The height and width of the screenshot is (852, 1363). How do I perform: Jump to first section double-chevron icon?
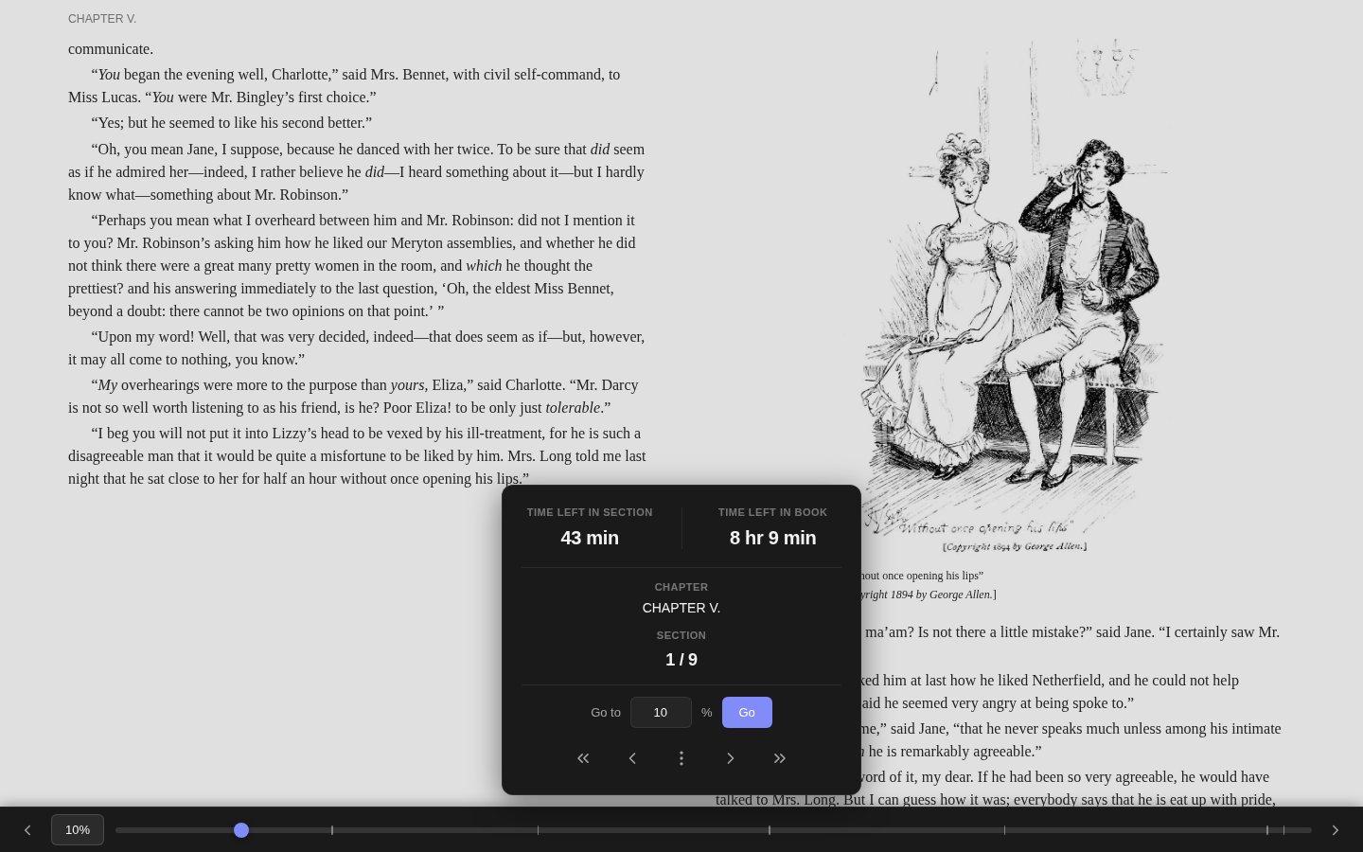pyautogui.click(x=583, y=758)
